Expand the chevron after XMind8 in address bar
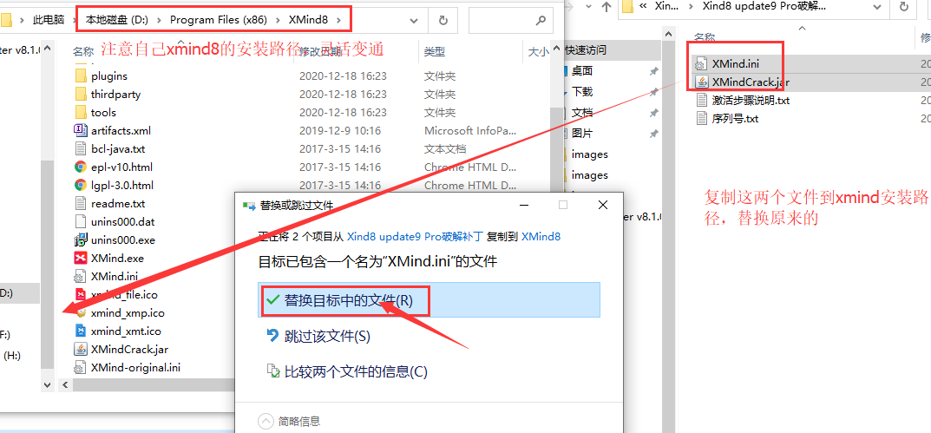This screenshot has height=433, width=931. 339,20
